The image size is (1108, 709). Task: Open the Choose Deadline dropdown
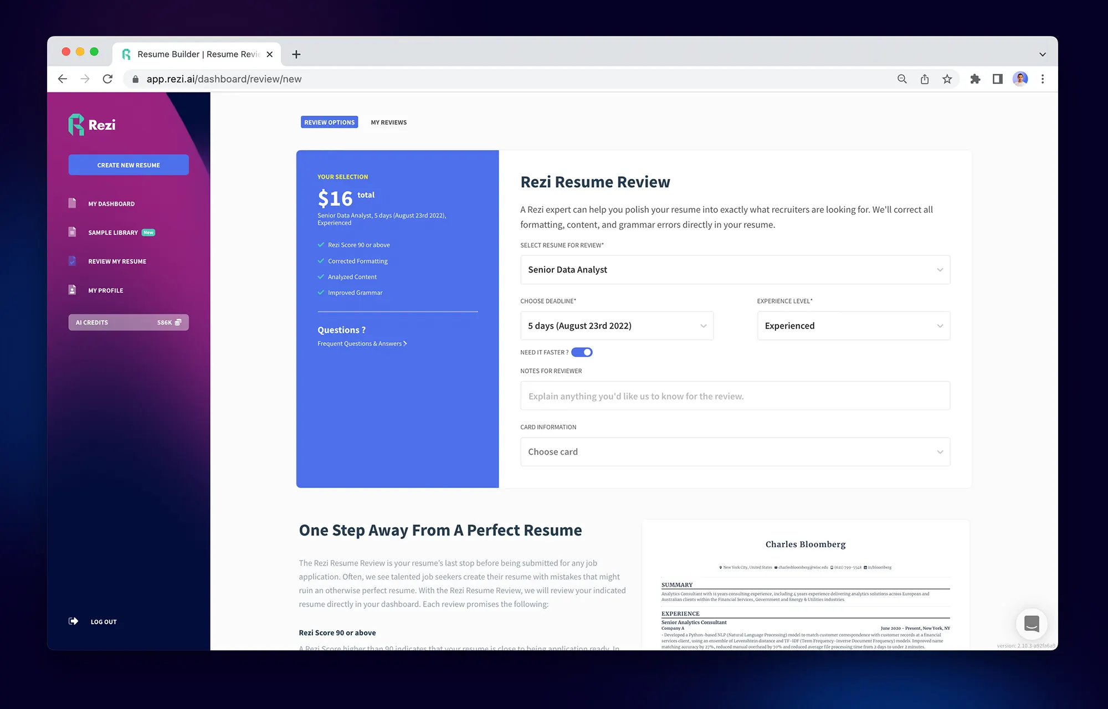coord(617,326)
